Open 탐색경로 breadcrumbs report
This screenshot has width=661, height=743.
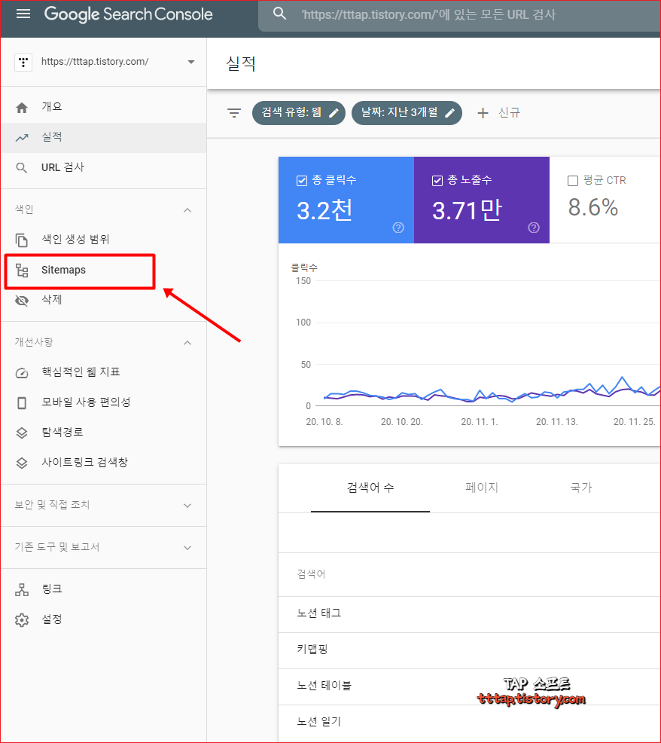[104, 432]
